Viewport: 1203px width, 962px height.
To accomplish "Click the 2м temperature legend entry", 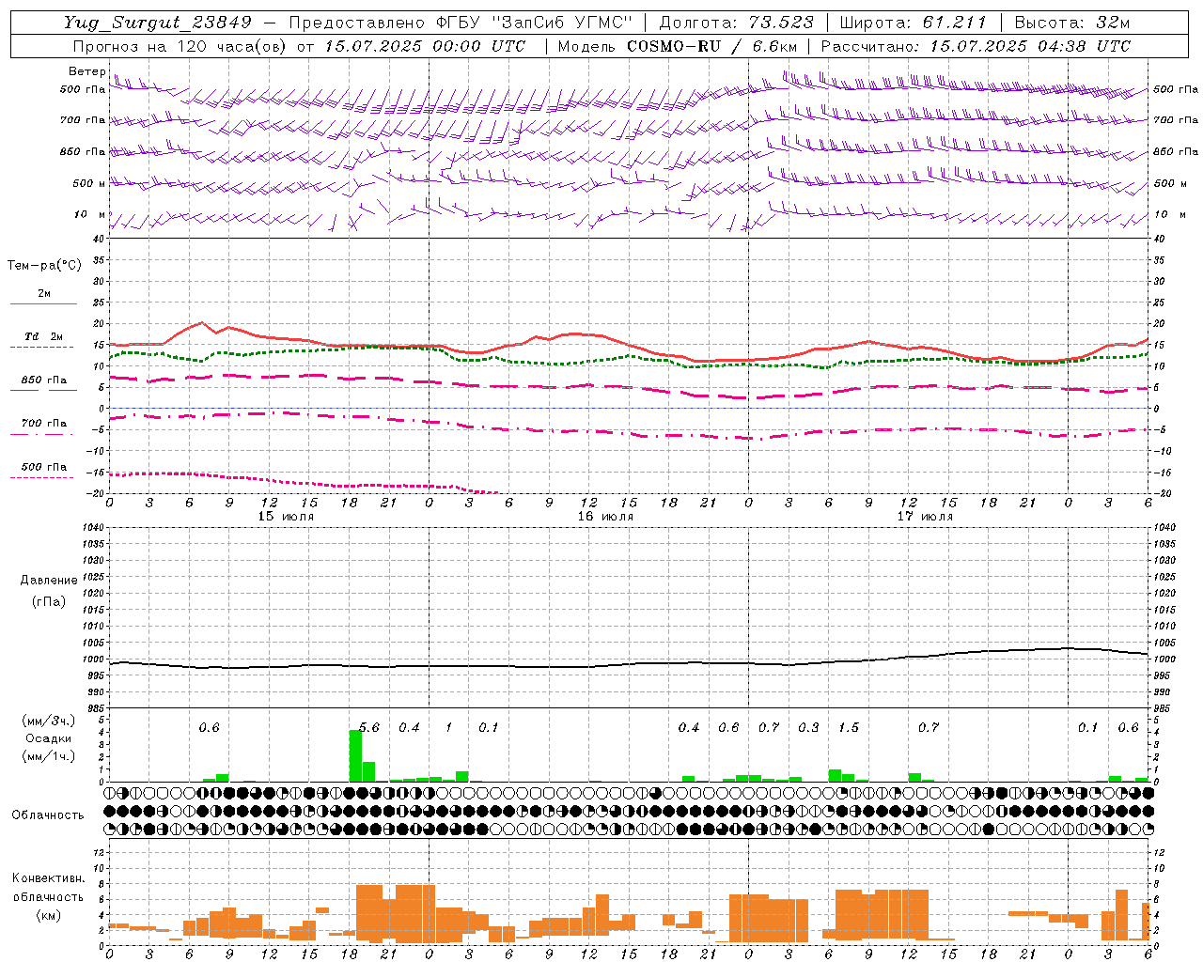I will [x=44, y=294].
